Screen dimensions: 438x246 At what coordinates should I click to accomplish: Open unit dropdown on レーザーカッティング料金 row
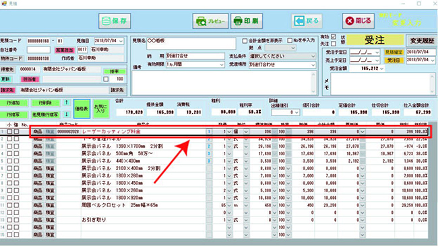point(246,132)
